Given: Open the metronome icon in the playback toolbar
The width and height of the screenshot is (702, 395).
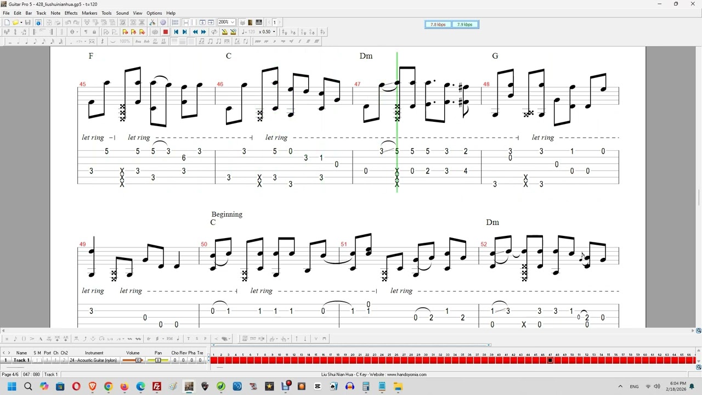Looking at the screenshot, I should coord(224,32).
